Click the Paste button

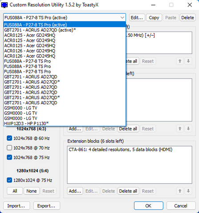[x=171, y=18]
